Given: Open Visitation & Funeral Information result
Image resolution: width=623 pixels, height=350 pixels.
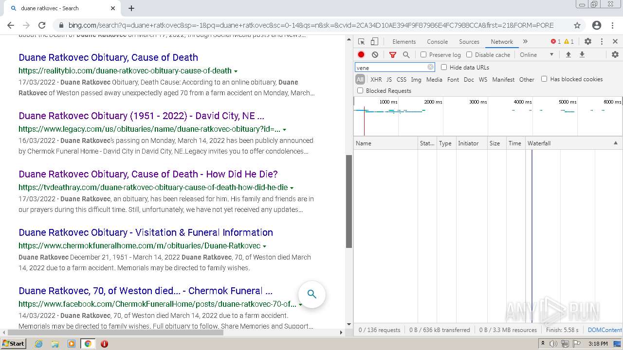Looking at the screenshot, I should 146,232.
